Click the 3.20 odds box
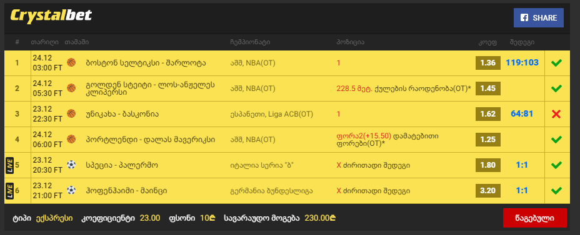 point(488,191)
